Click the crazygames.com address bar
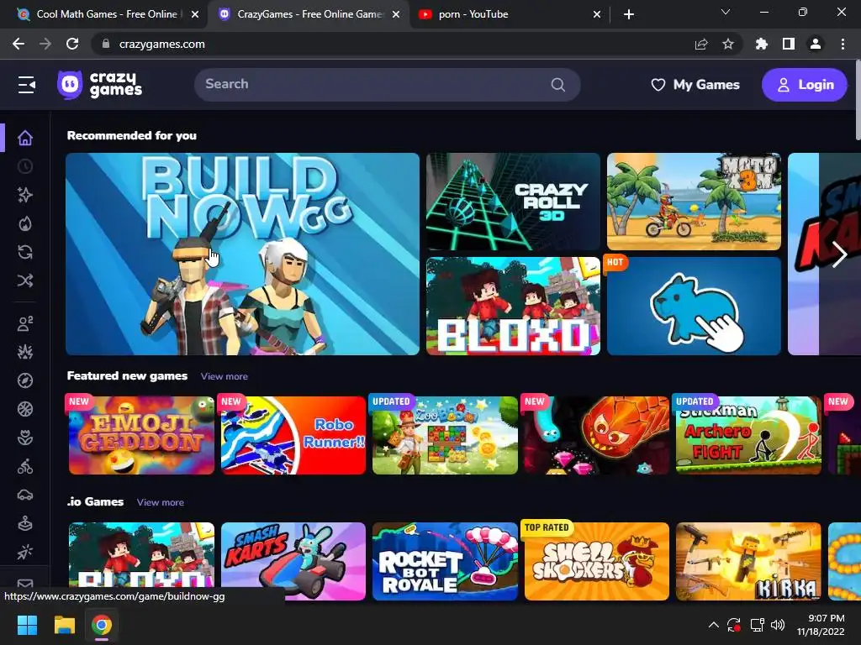 point(390,44)
